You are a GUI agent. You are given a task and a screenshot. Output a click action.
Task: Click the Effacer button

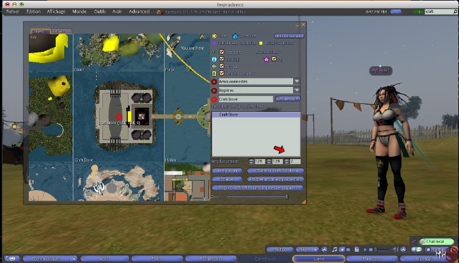click(x=227, y=179)
